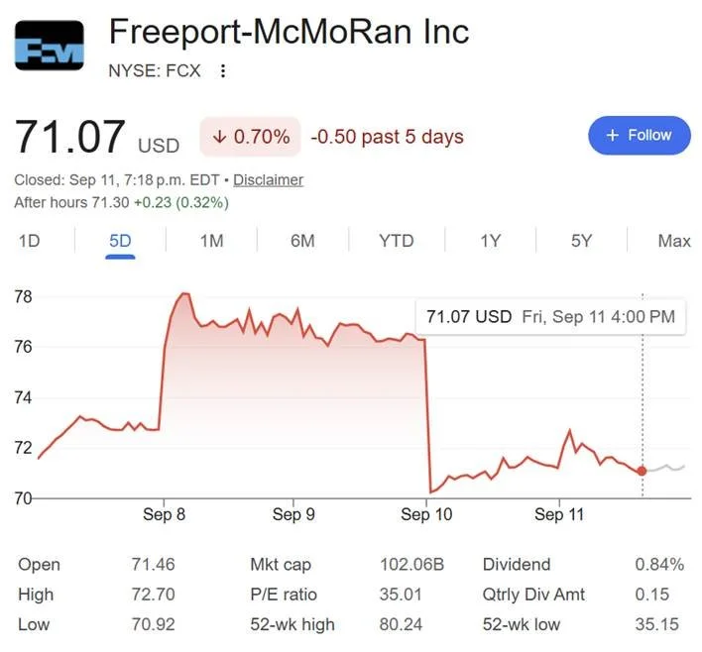View the 1Y chart range
The width and height of the screenshot is (702, 652).
[490, 241]
